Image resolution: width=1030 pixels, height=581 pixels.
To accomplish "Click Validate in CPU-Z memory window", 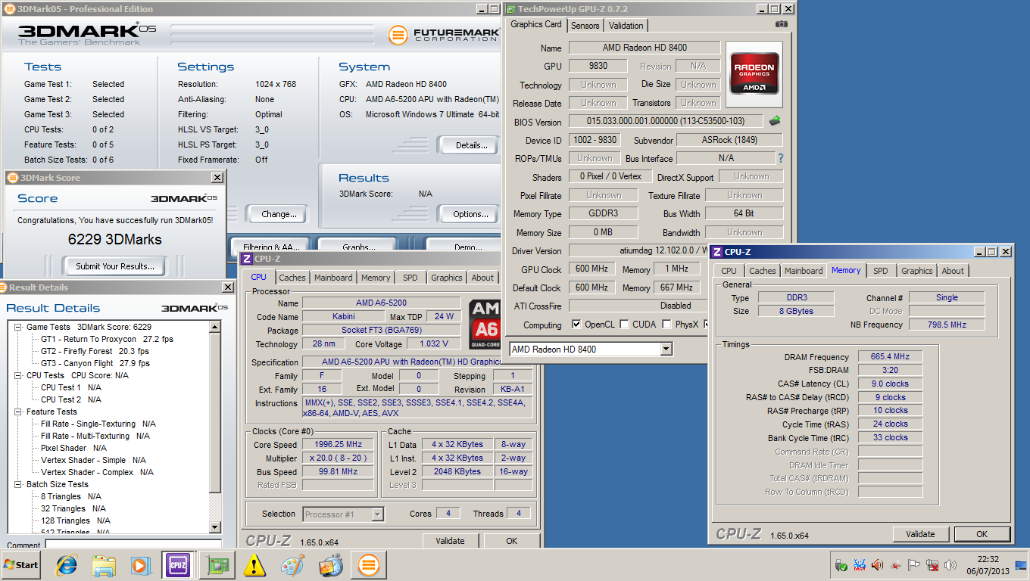I will pos(920,534).
